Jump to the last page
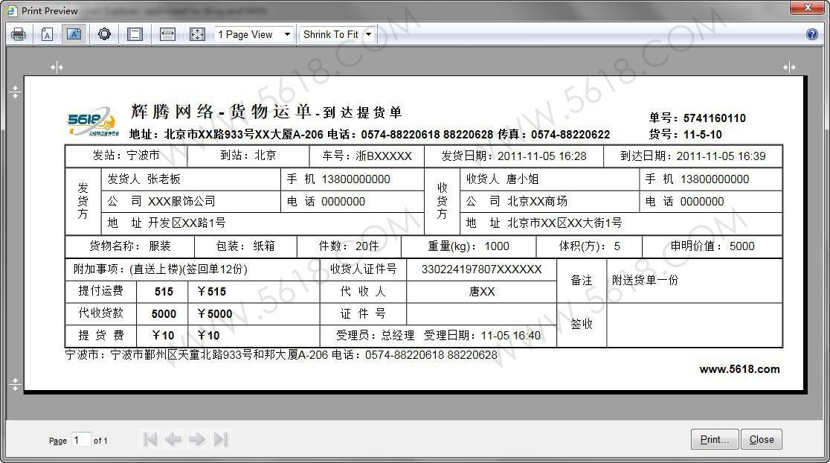 tap(221, 439)
